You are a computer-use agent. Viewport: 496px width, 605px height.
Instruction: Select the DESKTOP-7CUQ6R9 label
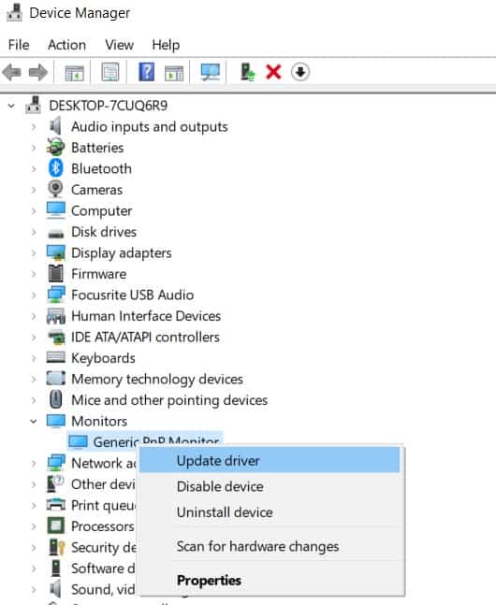pos(109,106)
